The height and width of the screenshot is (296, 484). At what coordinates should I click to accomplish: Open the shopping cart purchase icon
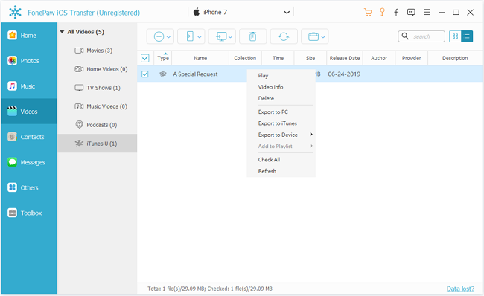coord(368,13)
